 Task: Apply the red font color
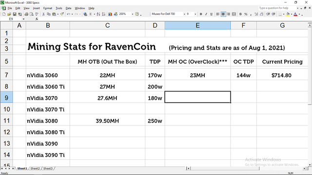(295, 14)
